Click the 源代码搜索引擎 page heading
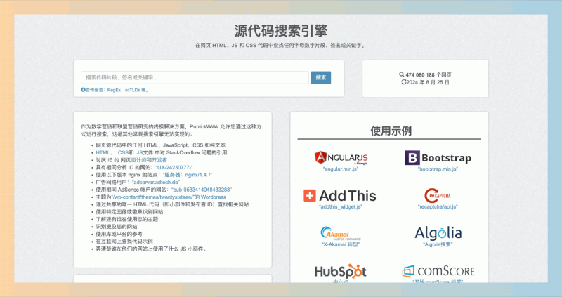 point(280,31)
